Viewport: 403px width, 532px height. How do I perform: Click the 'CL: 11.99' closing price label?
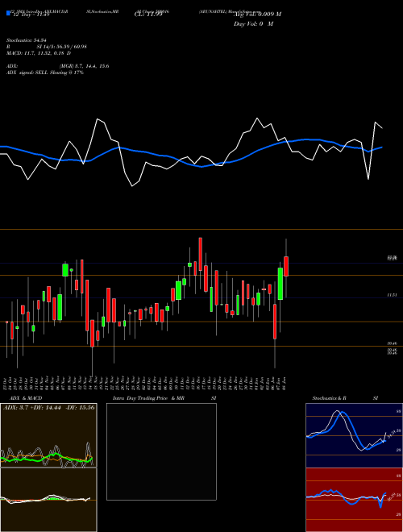(148, 15)
